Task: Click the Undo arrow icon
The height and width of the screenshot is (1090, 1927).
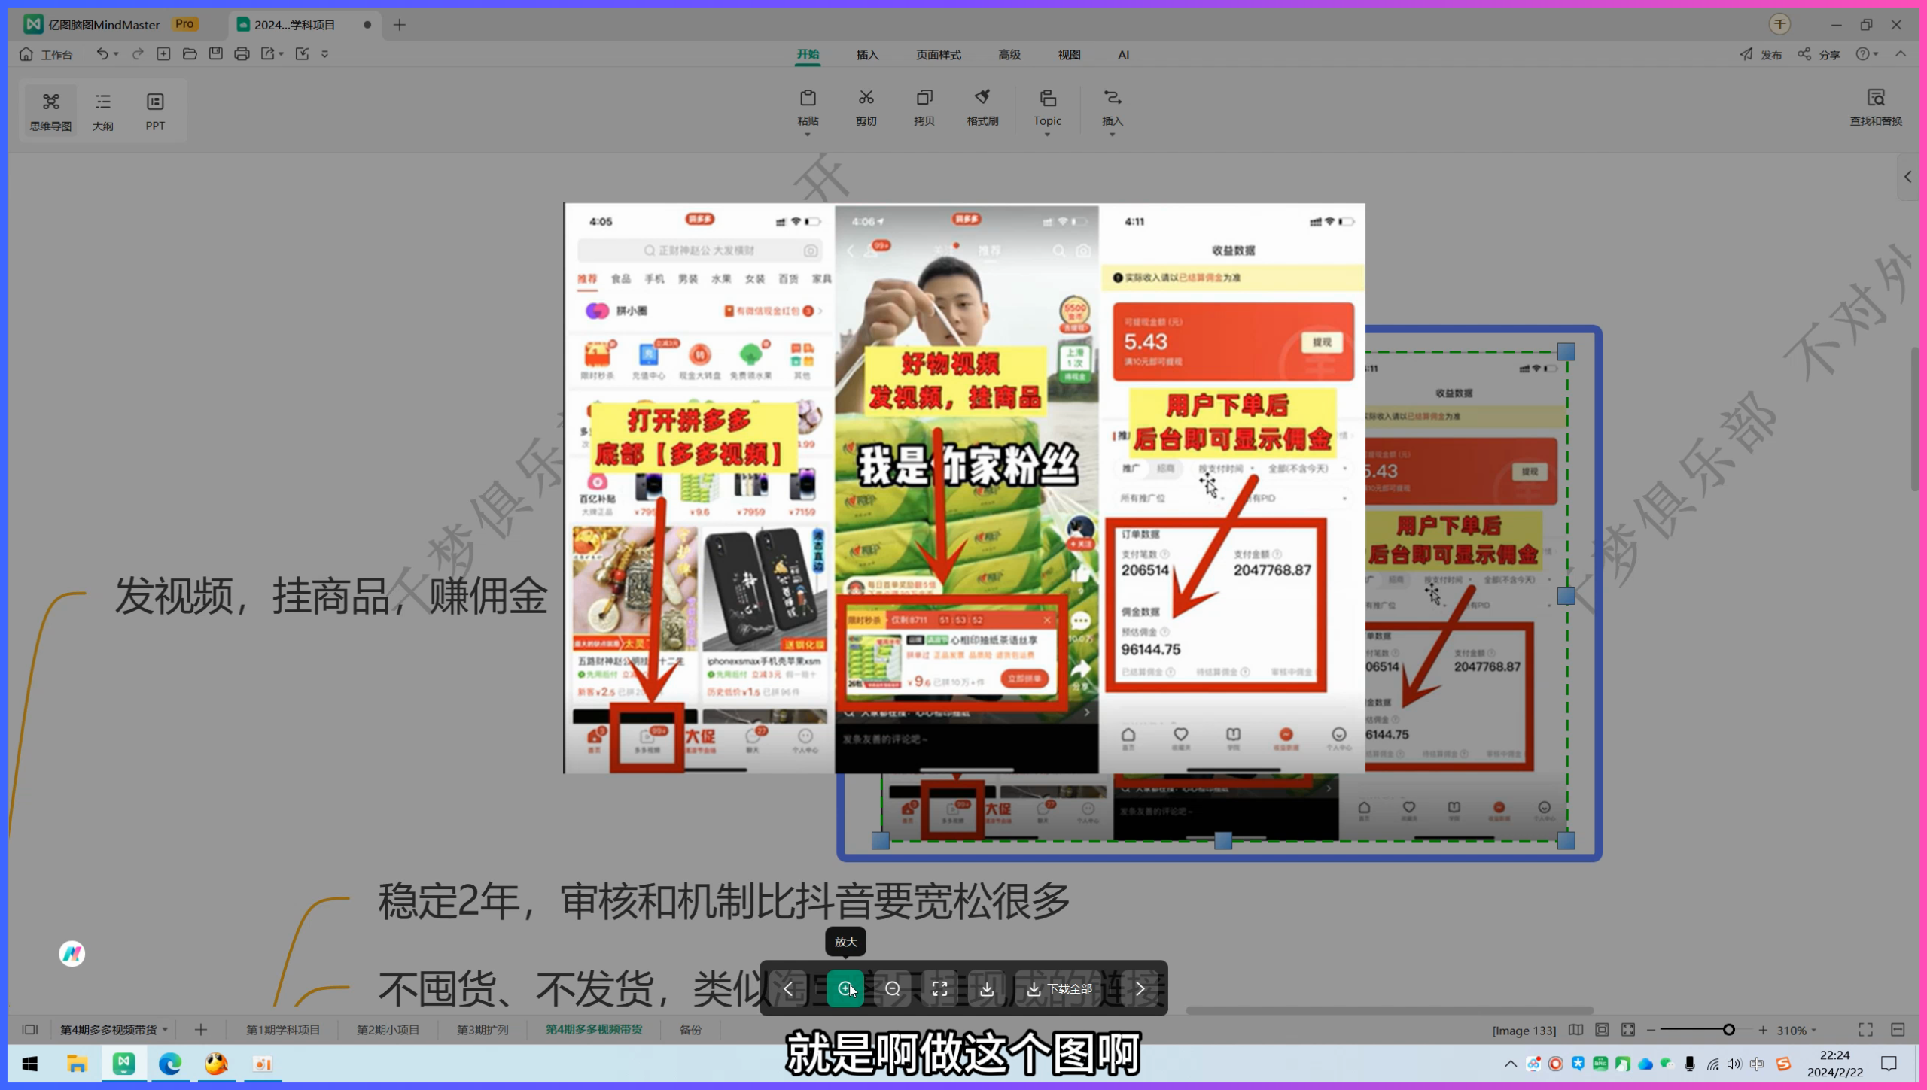Action: point(102,53)
